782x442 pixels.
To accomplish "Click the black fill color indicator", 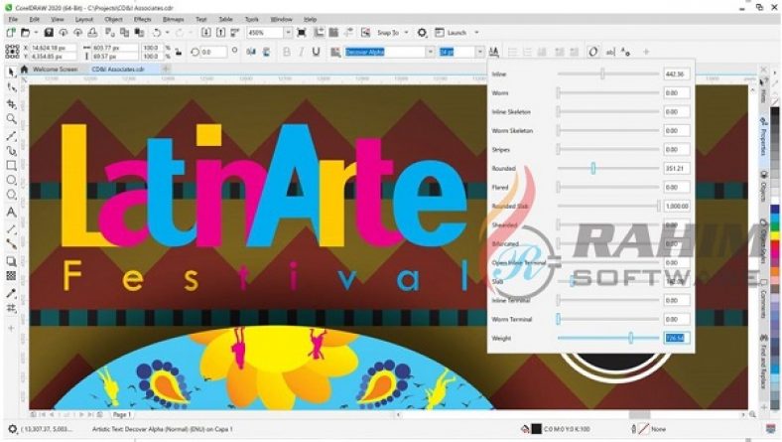I will pyautogui.click(x=536, y=429).
